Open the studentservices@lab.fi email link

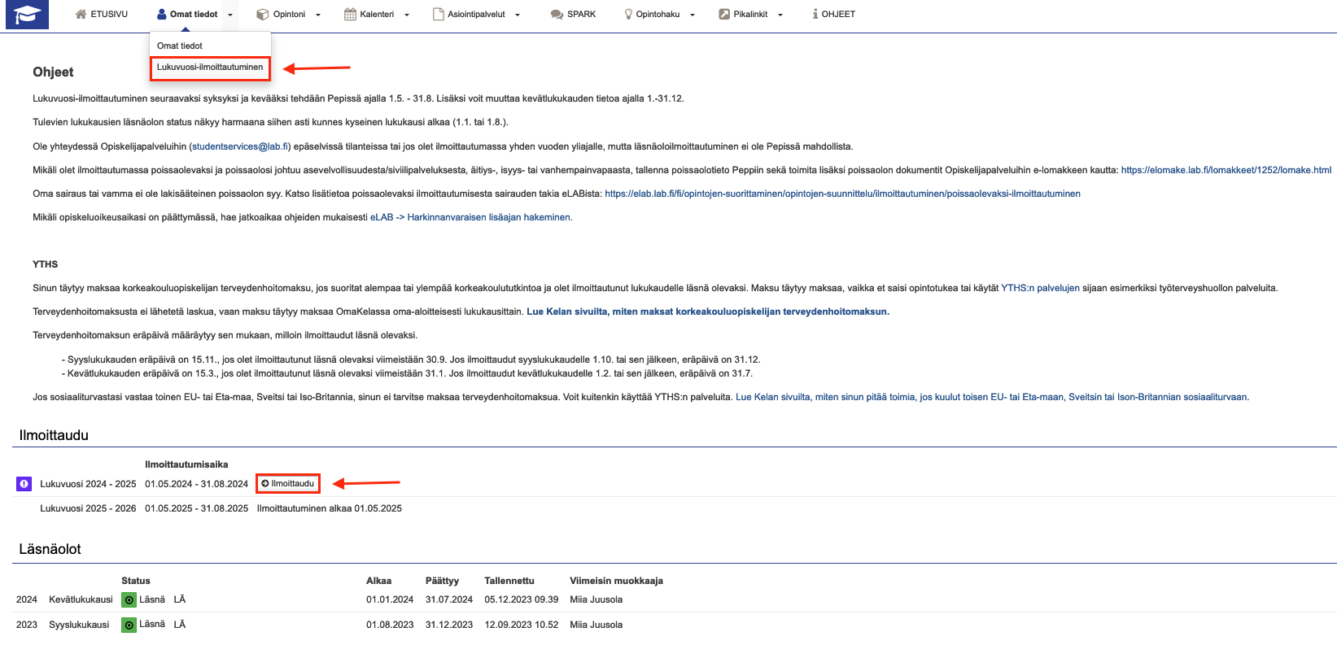point(240,146)
